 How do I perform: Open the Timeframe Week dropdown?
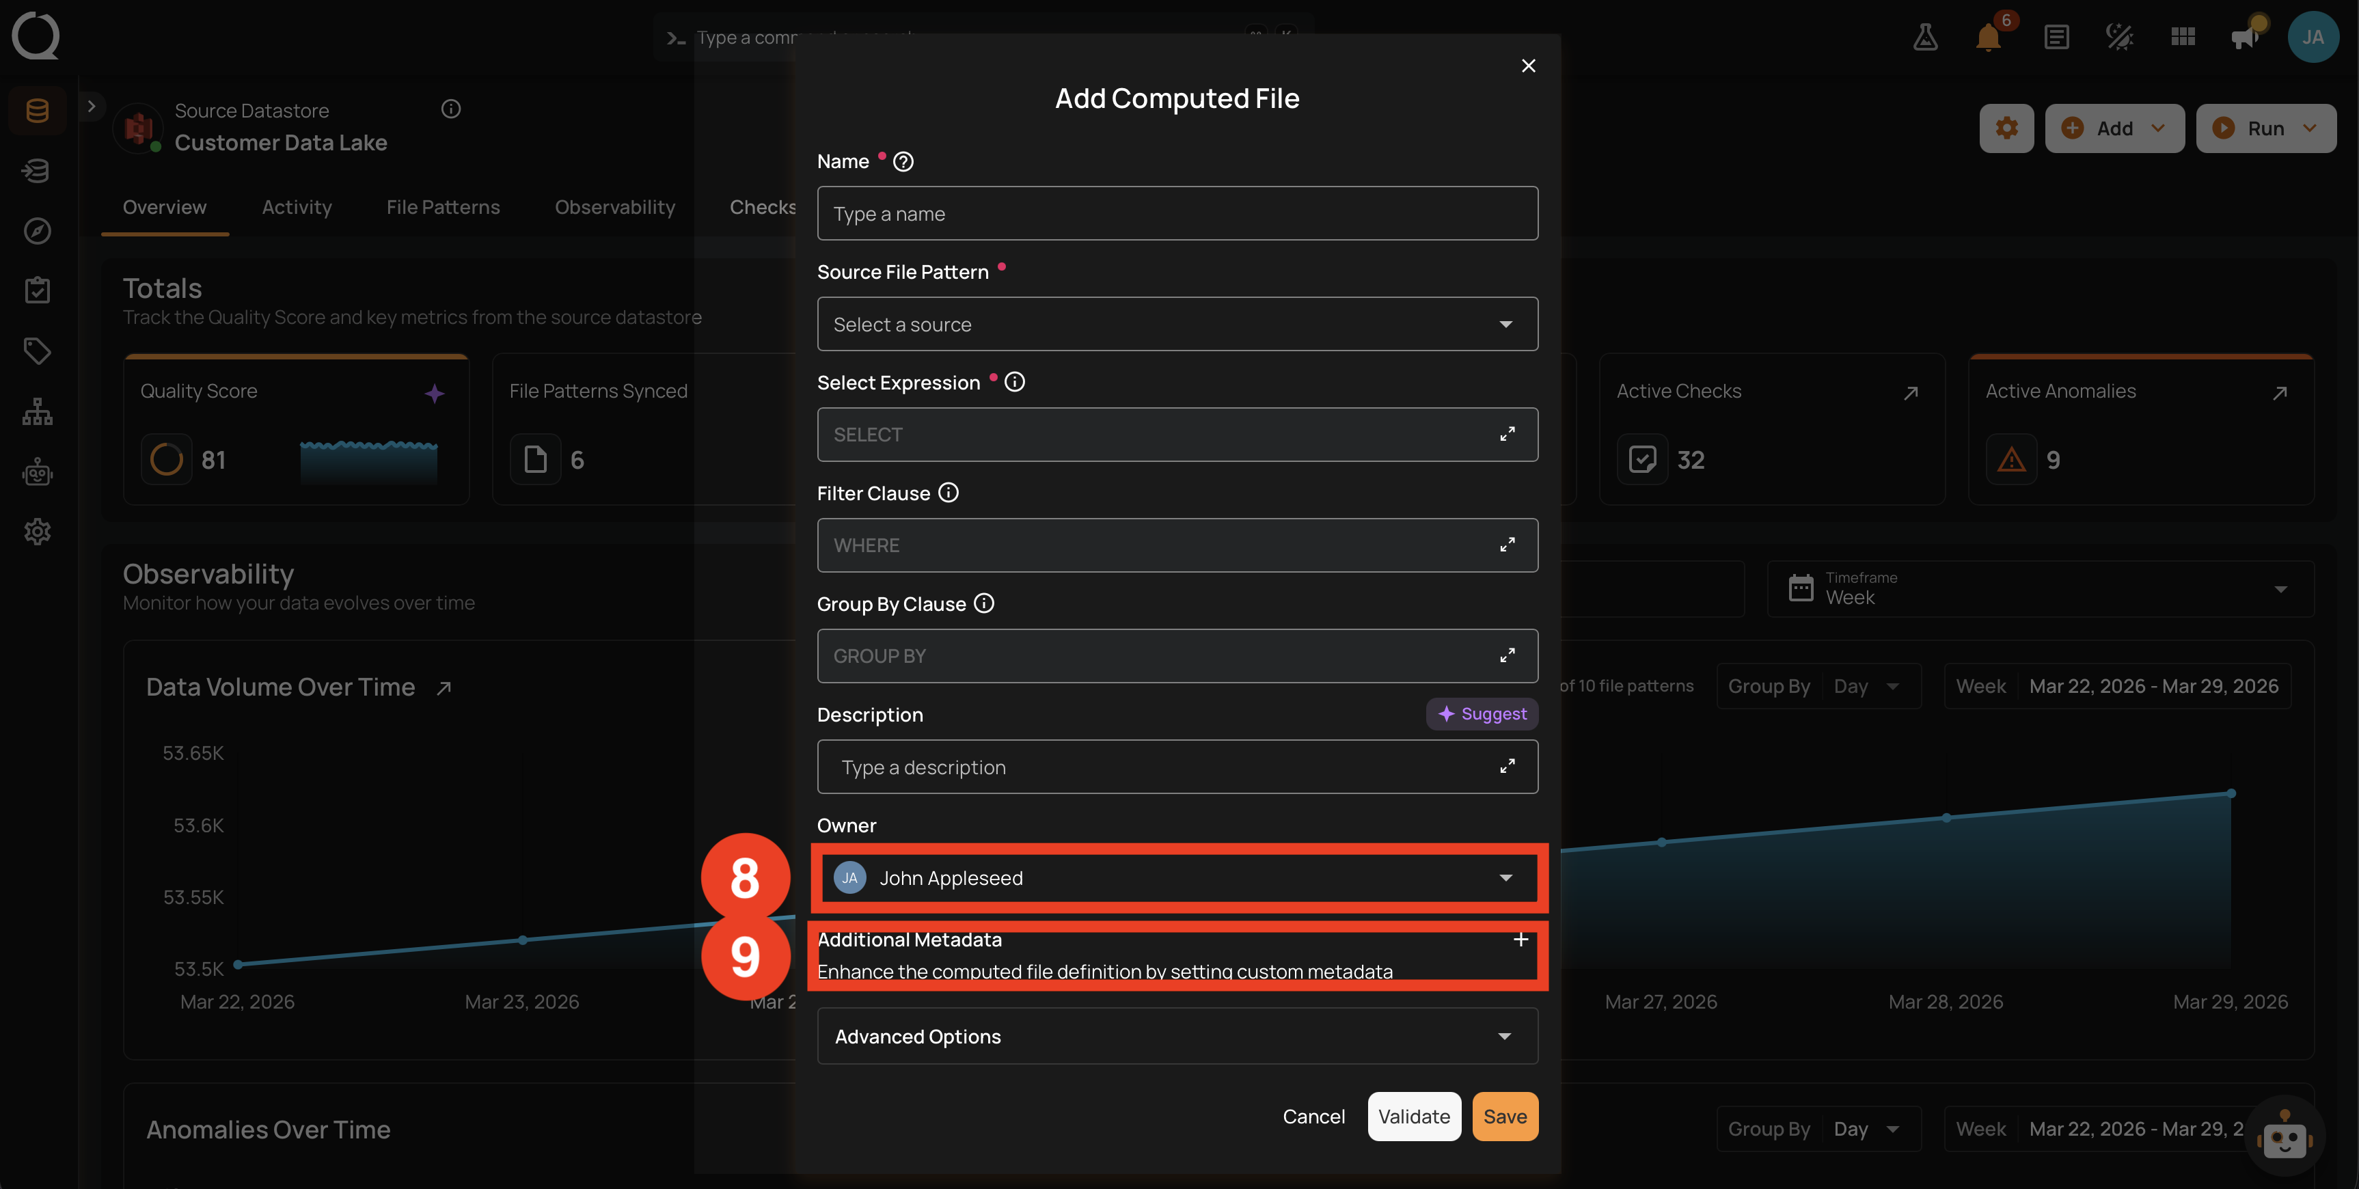pyautogui.click(x=2039, y=588)
